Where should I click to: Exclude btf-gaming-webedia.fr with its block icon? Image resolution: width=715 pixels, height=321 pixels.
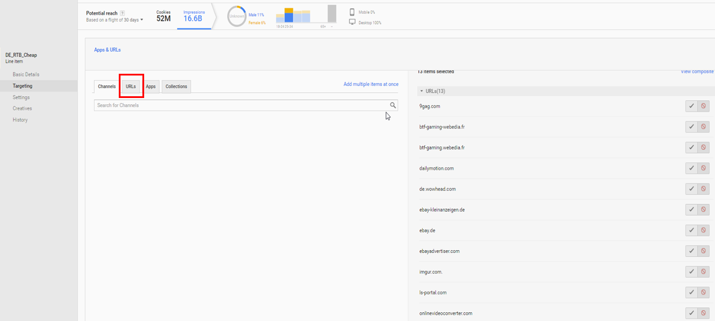pos(703,127)
